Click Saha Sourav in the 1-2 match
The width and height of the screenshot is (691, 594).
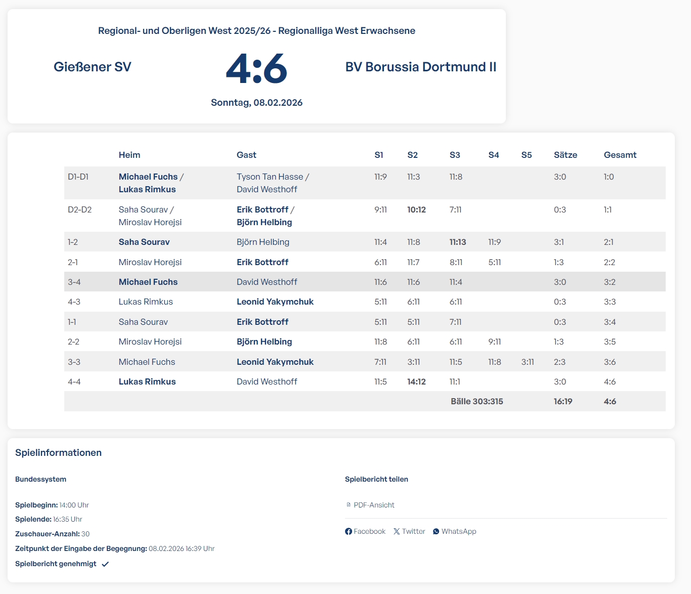[x=144, y=242]
